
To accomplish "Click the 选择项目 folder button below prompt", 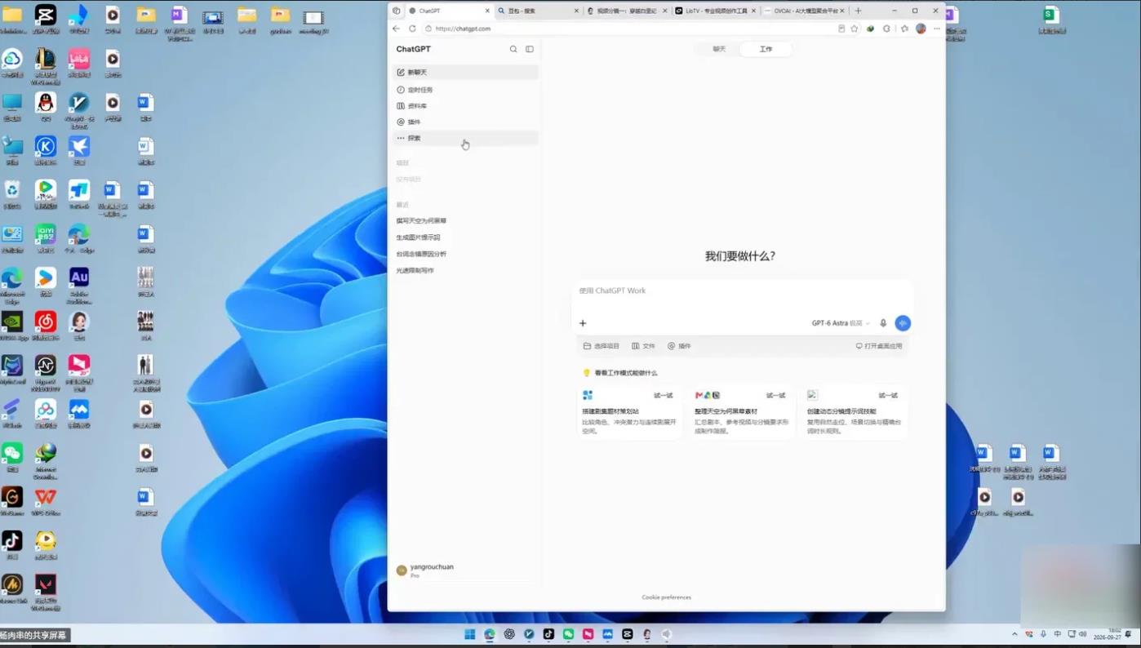I will tap(601, 346).
